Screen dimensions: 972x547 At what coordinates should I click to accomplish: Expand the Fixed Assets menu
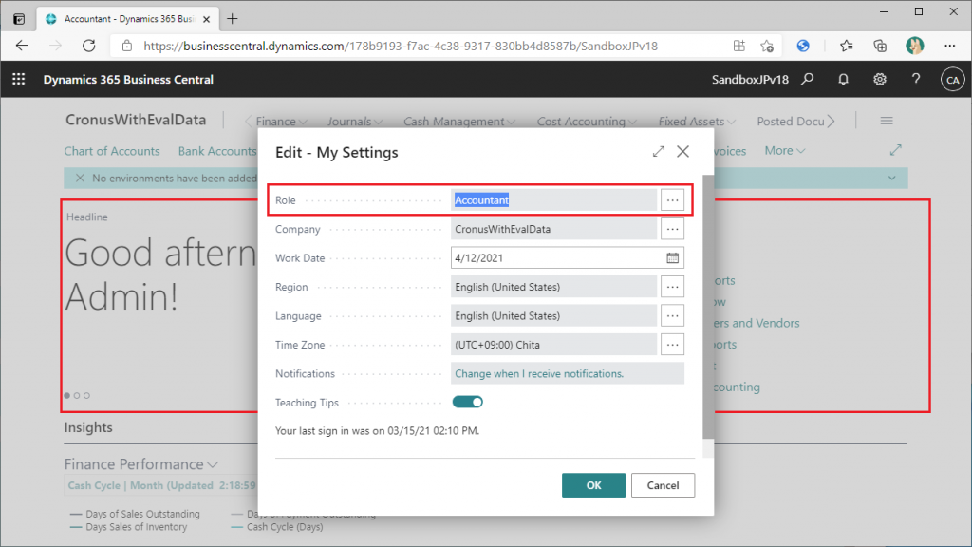point(697,122)
